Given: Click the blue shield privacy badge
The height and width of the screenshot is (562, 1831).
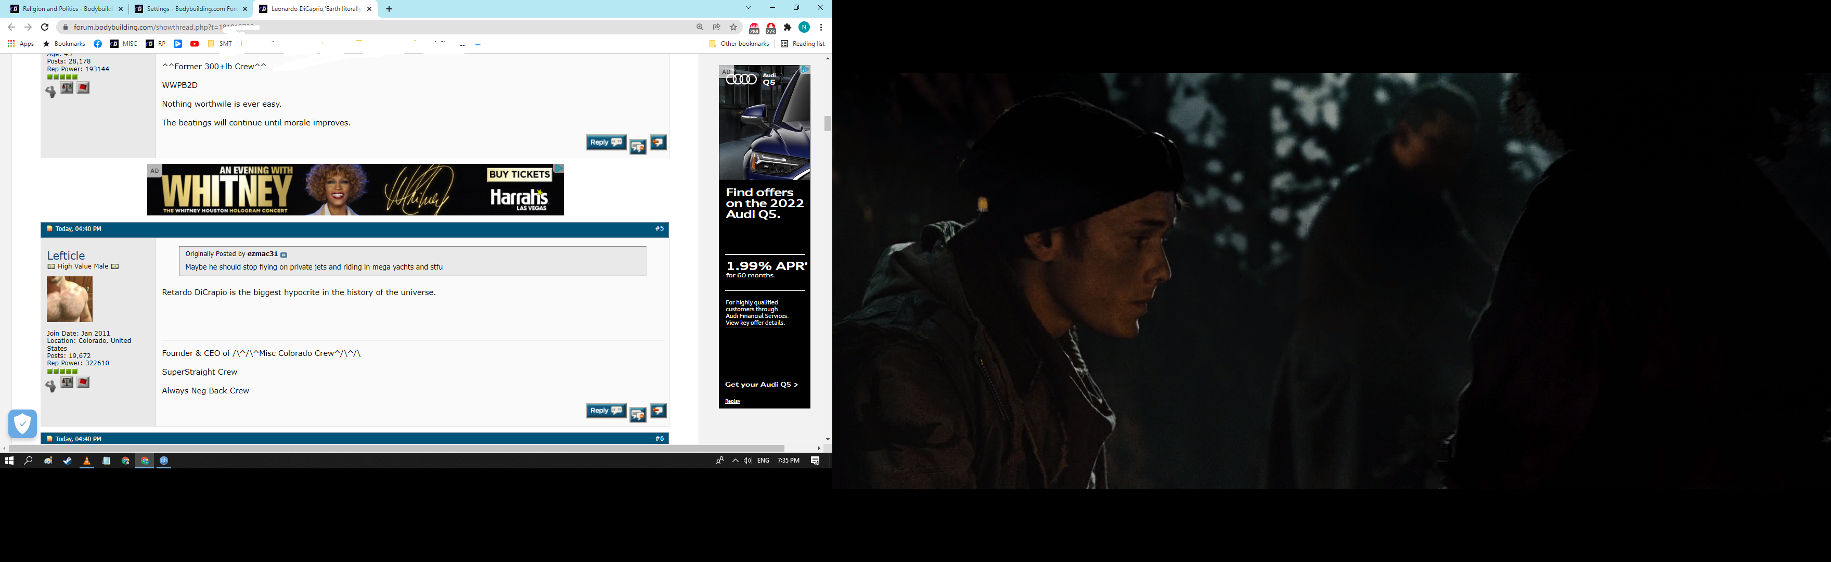Looking at the screenshot, I should point(23,424).
